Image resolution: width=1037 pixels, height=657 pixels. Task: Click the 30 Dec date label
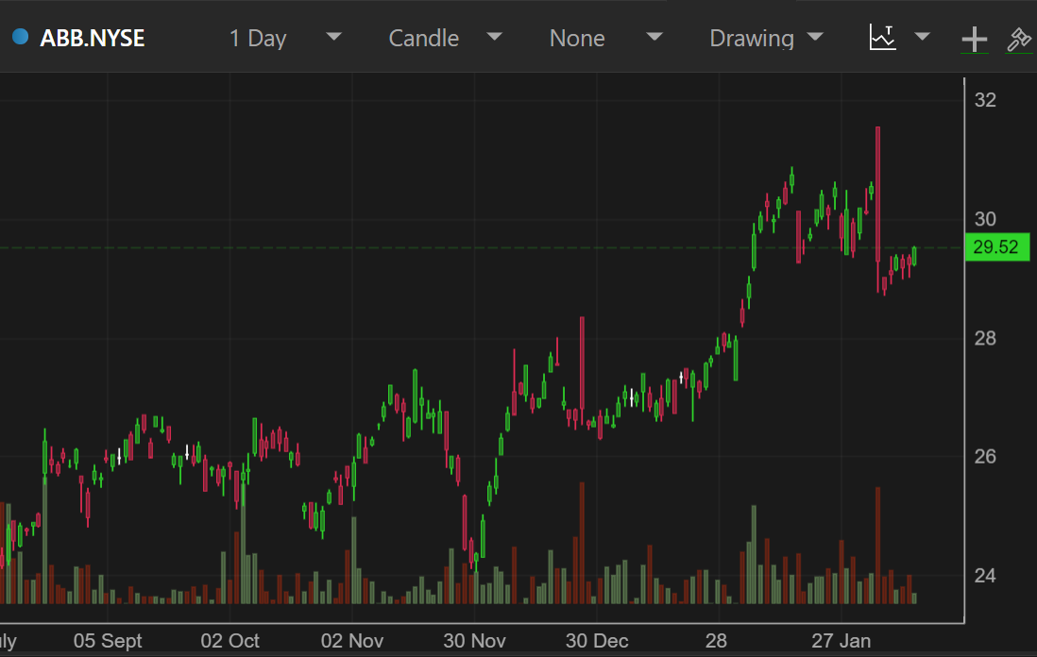click(x=597, y=641)
